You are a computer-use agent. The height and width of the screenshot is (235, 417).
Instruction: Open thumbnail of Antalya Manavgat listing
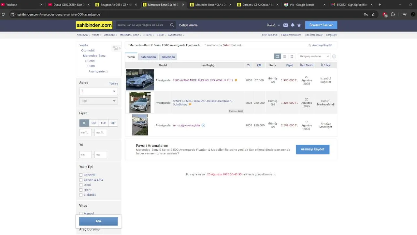pyautogui.click(x=140, y=125)
